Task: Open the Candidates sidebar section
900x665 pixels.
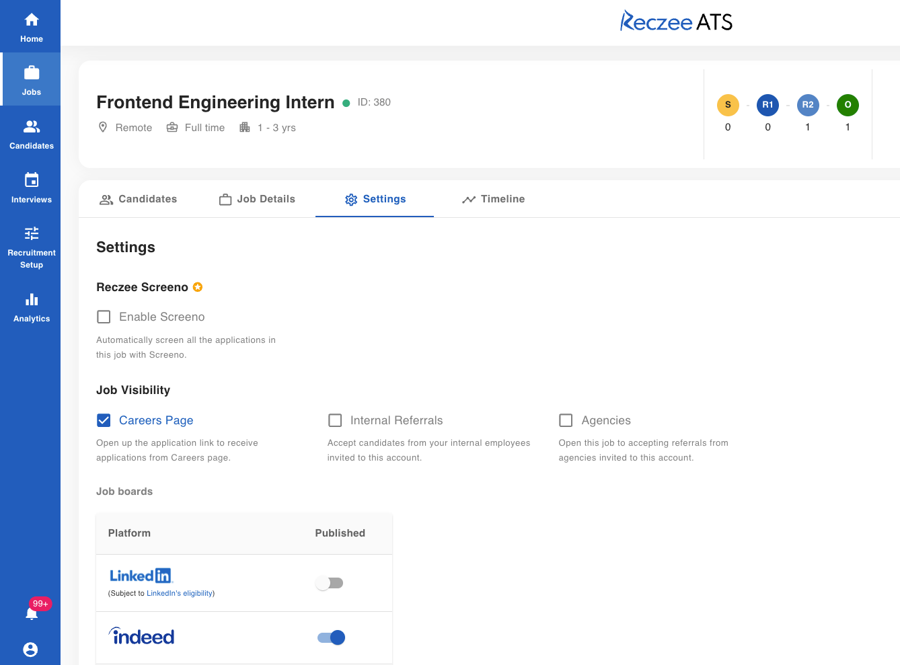Action: (x=31, y=134)
